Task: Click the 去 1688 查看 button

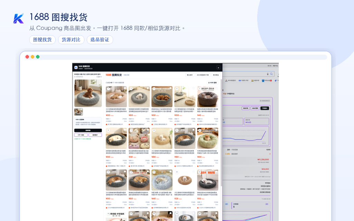Action: [213, 83]
